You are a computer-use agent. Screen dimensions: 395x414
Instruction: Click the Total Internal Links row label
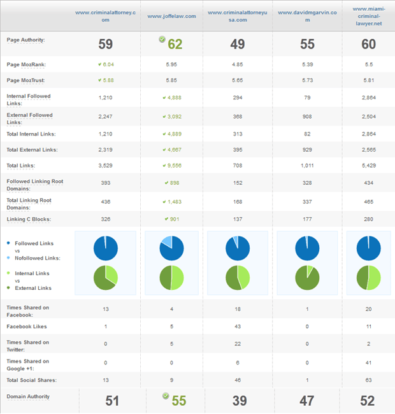click(x=31, y=134)
